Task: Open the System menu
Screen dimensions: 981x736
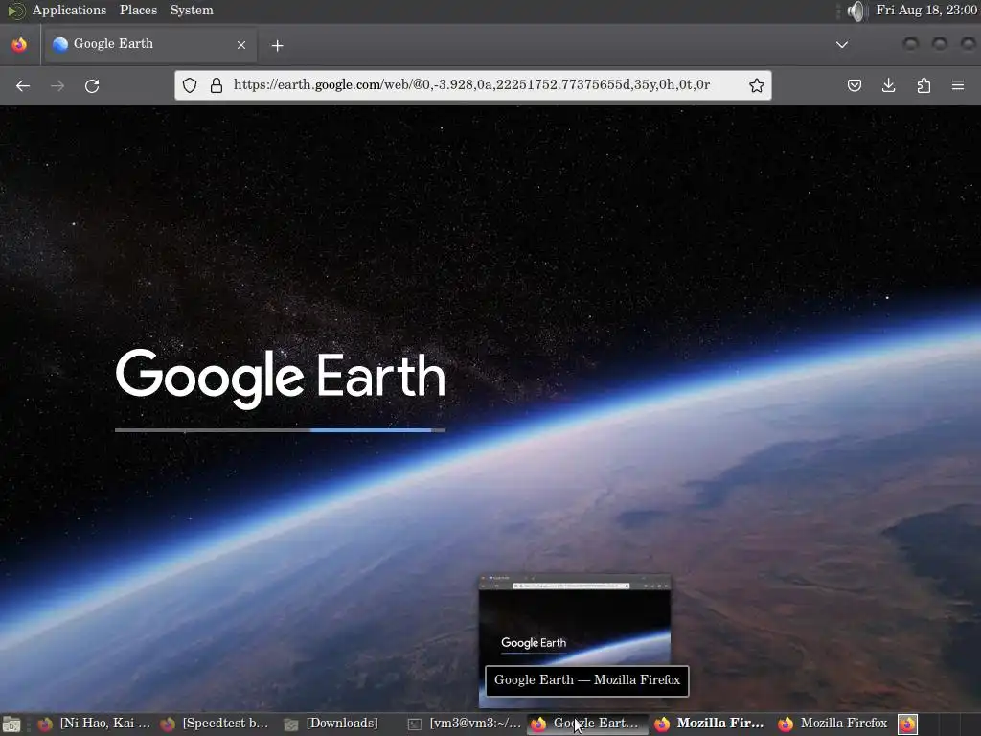Action: click(192, 10)
